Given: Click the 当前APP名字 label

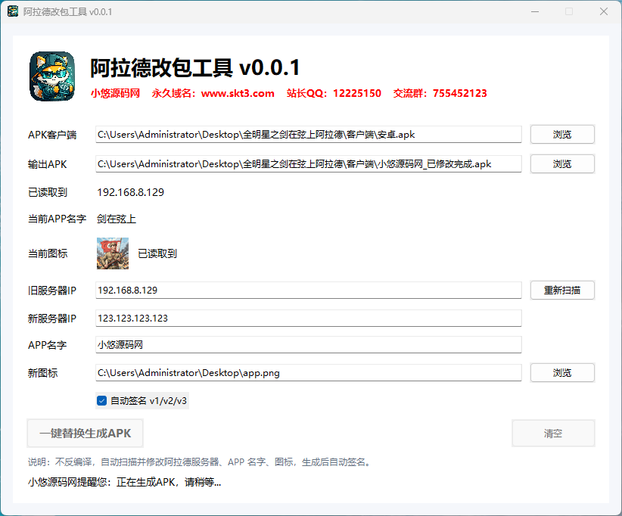Looking at the screenshot, I should tap(57, 219).
